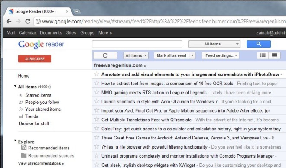Star the iPhotoDraw article
Screen dimensions: 286x168
tap(97, 74)
